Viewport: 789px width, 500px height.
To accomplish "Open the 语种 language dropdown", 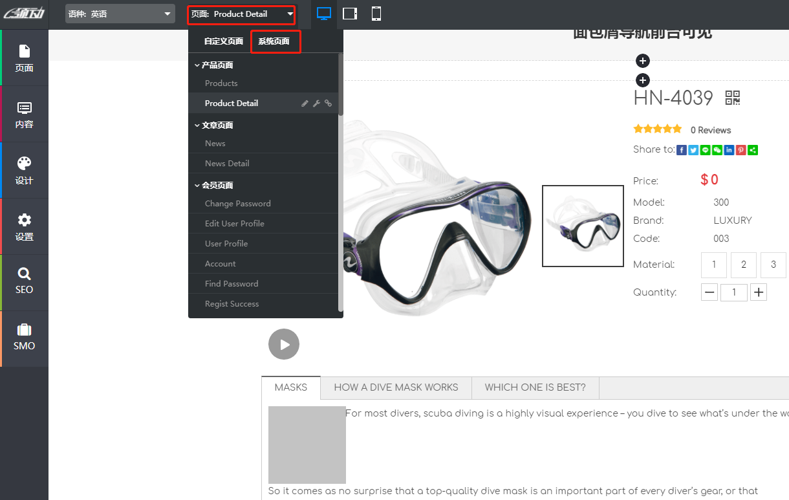I will [120, 14].
